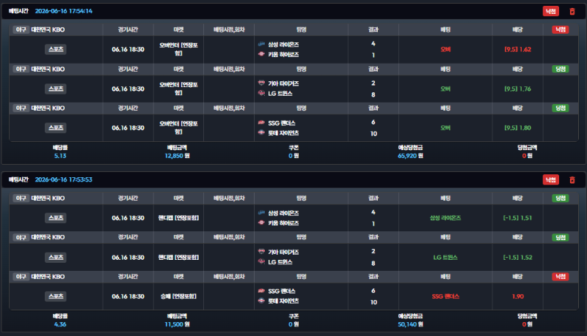
Task: Click red 낙첨 badge of 17:54:14 slip header
Action: point(551,11)
